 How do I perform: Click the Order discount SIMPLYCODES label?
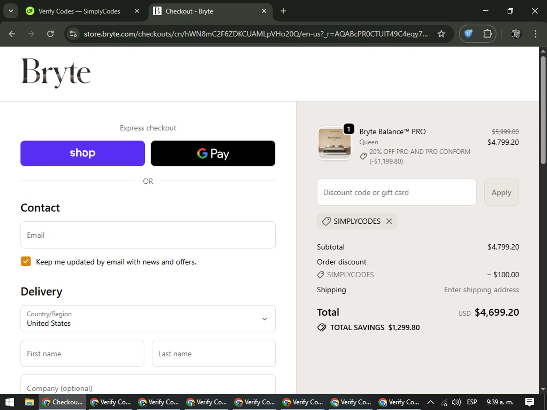click(350, 275)
